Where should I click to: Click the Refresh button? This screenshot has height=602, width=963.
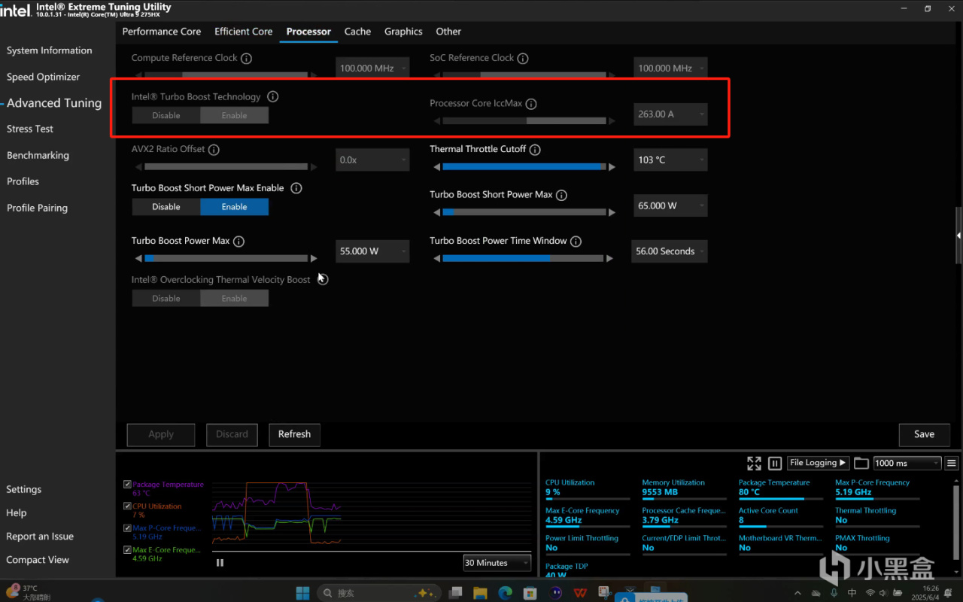click(294, 434)
